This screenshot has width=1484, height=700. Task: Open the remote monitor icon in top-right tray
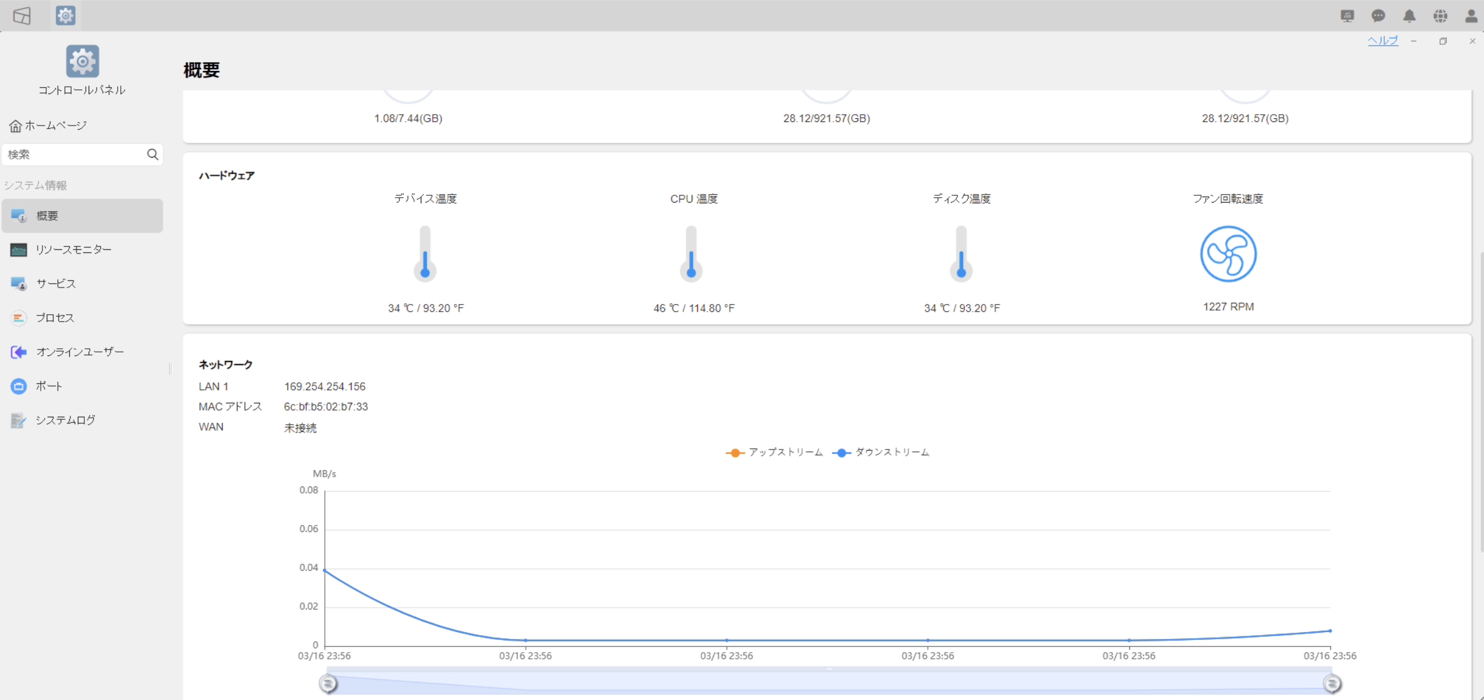tap(1347, 16)
